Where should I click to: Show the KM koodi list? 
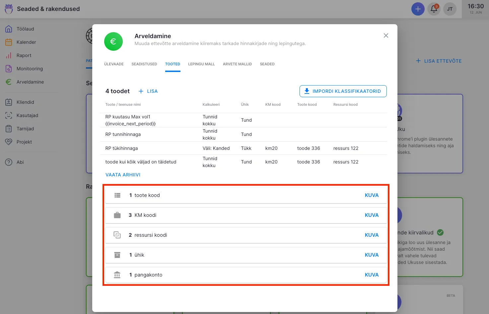tap(371, 215)
